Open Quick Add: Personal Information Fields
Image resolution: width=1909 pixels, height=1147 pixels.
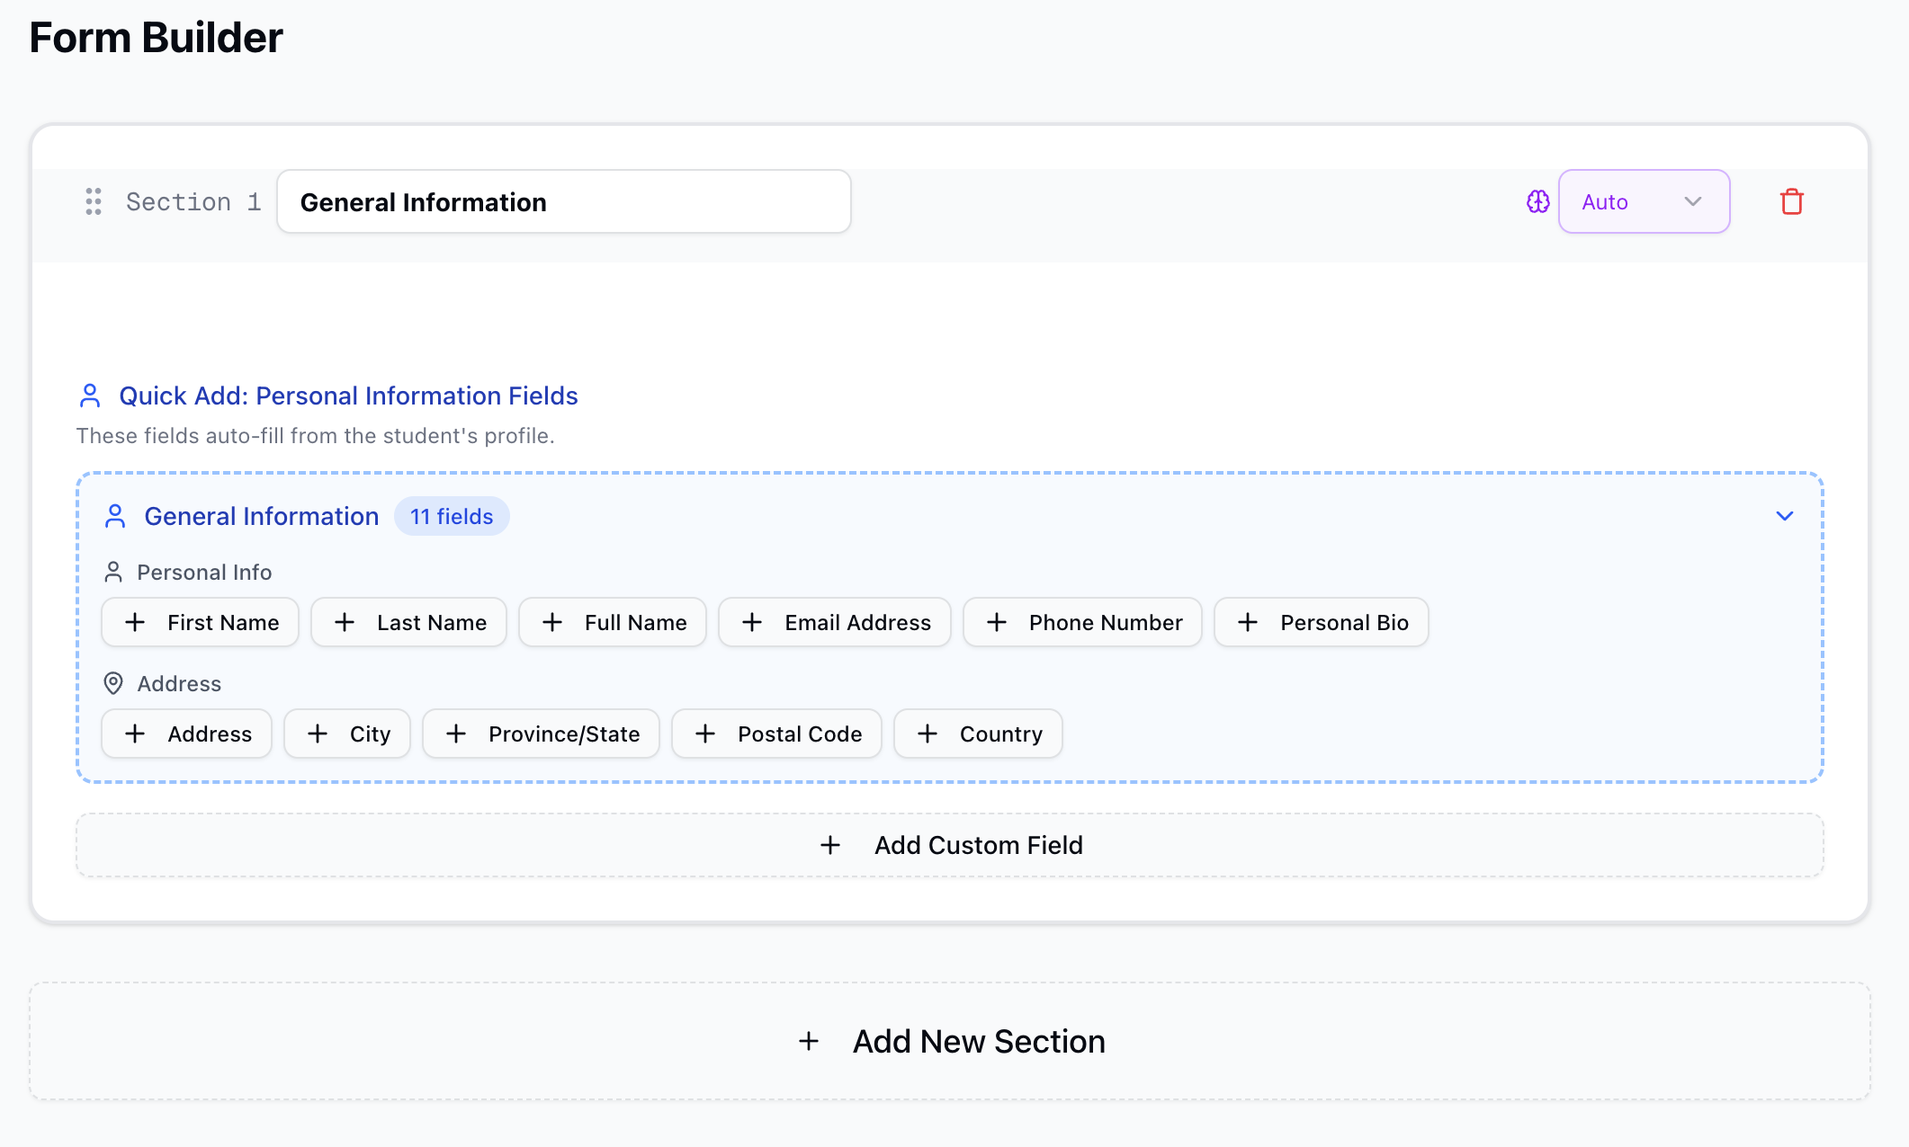[349, 396]
